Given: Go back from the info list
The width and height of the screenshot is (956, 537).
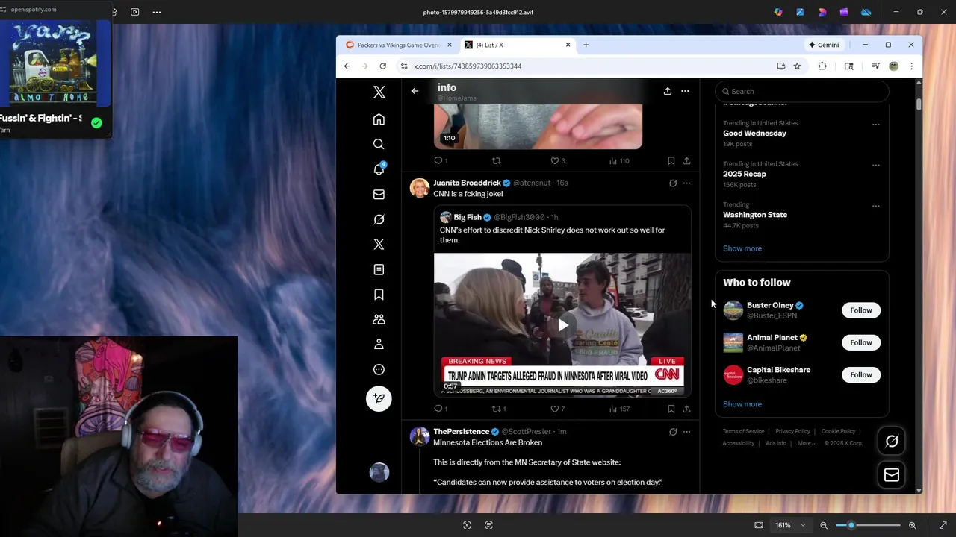Looking at the screenshot, I should (415, 91).
